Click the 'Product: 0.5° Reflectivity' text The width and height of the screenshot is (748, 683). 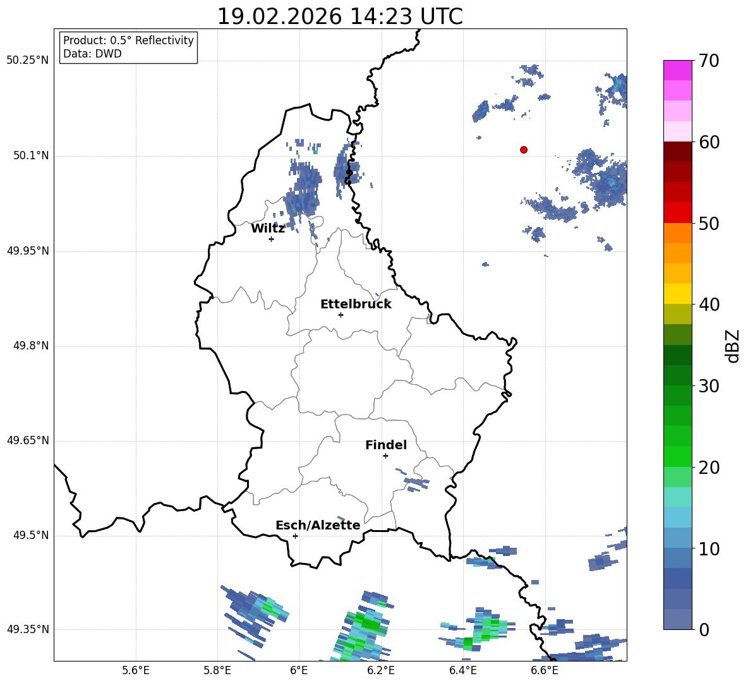[128, 40]
